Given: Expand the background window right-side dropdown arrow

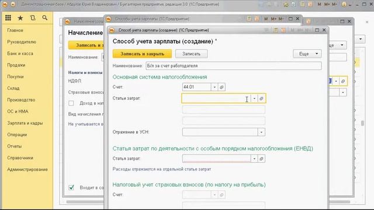Looking at the screenshot, I should pyautogui.click(x=343, y=92).
